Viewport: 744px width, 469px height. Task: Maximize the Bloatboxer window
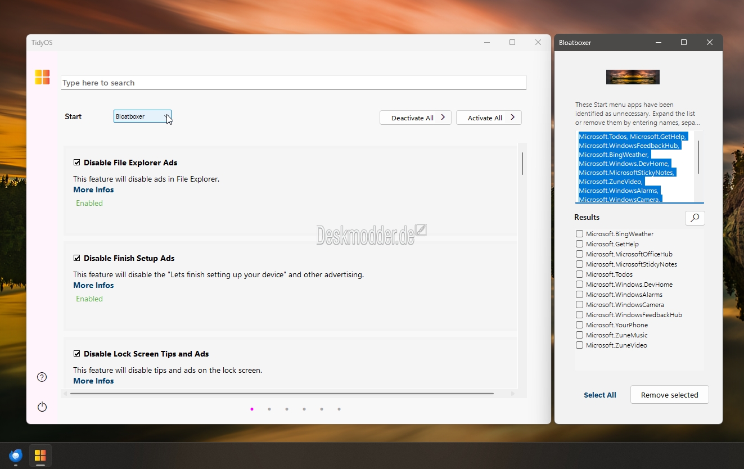[684, 42]
